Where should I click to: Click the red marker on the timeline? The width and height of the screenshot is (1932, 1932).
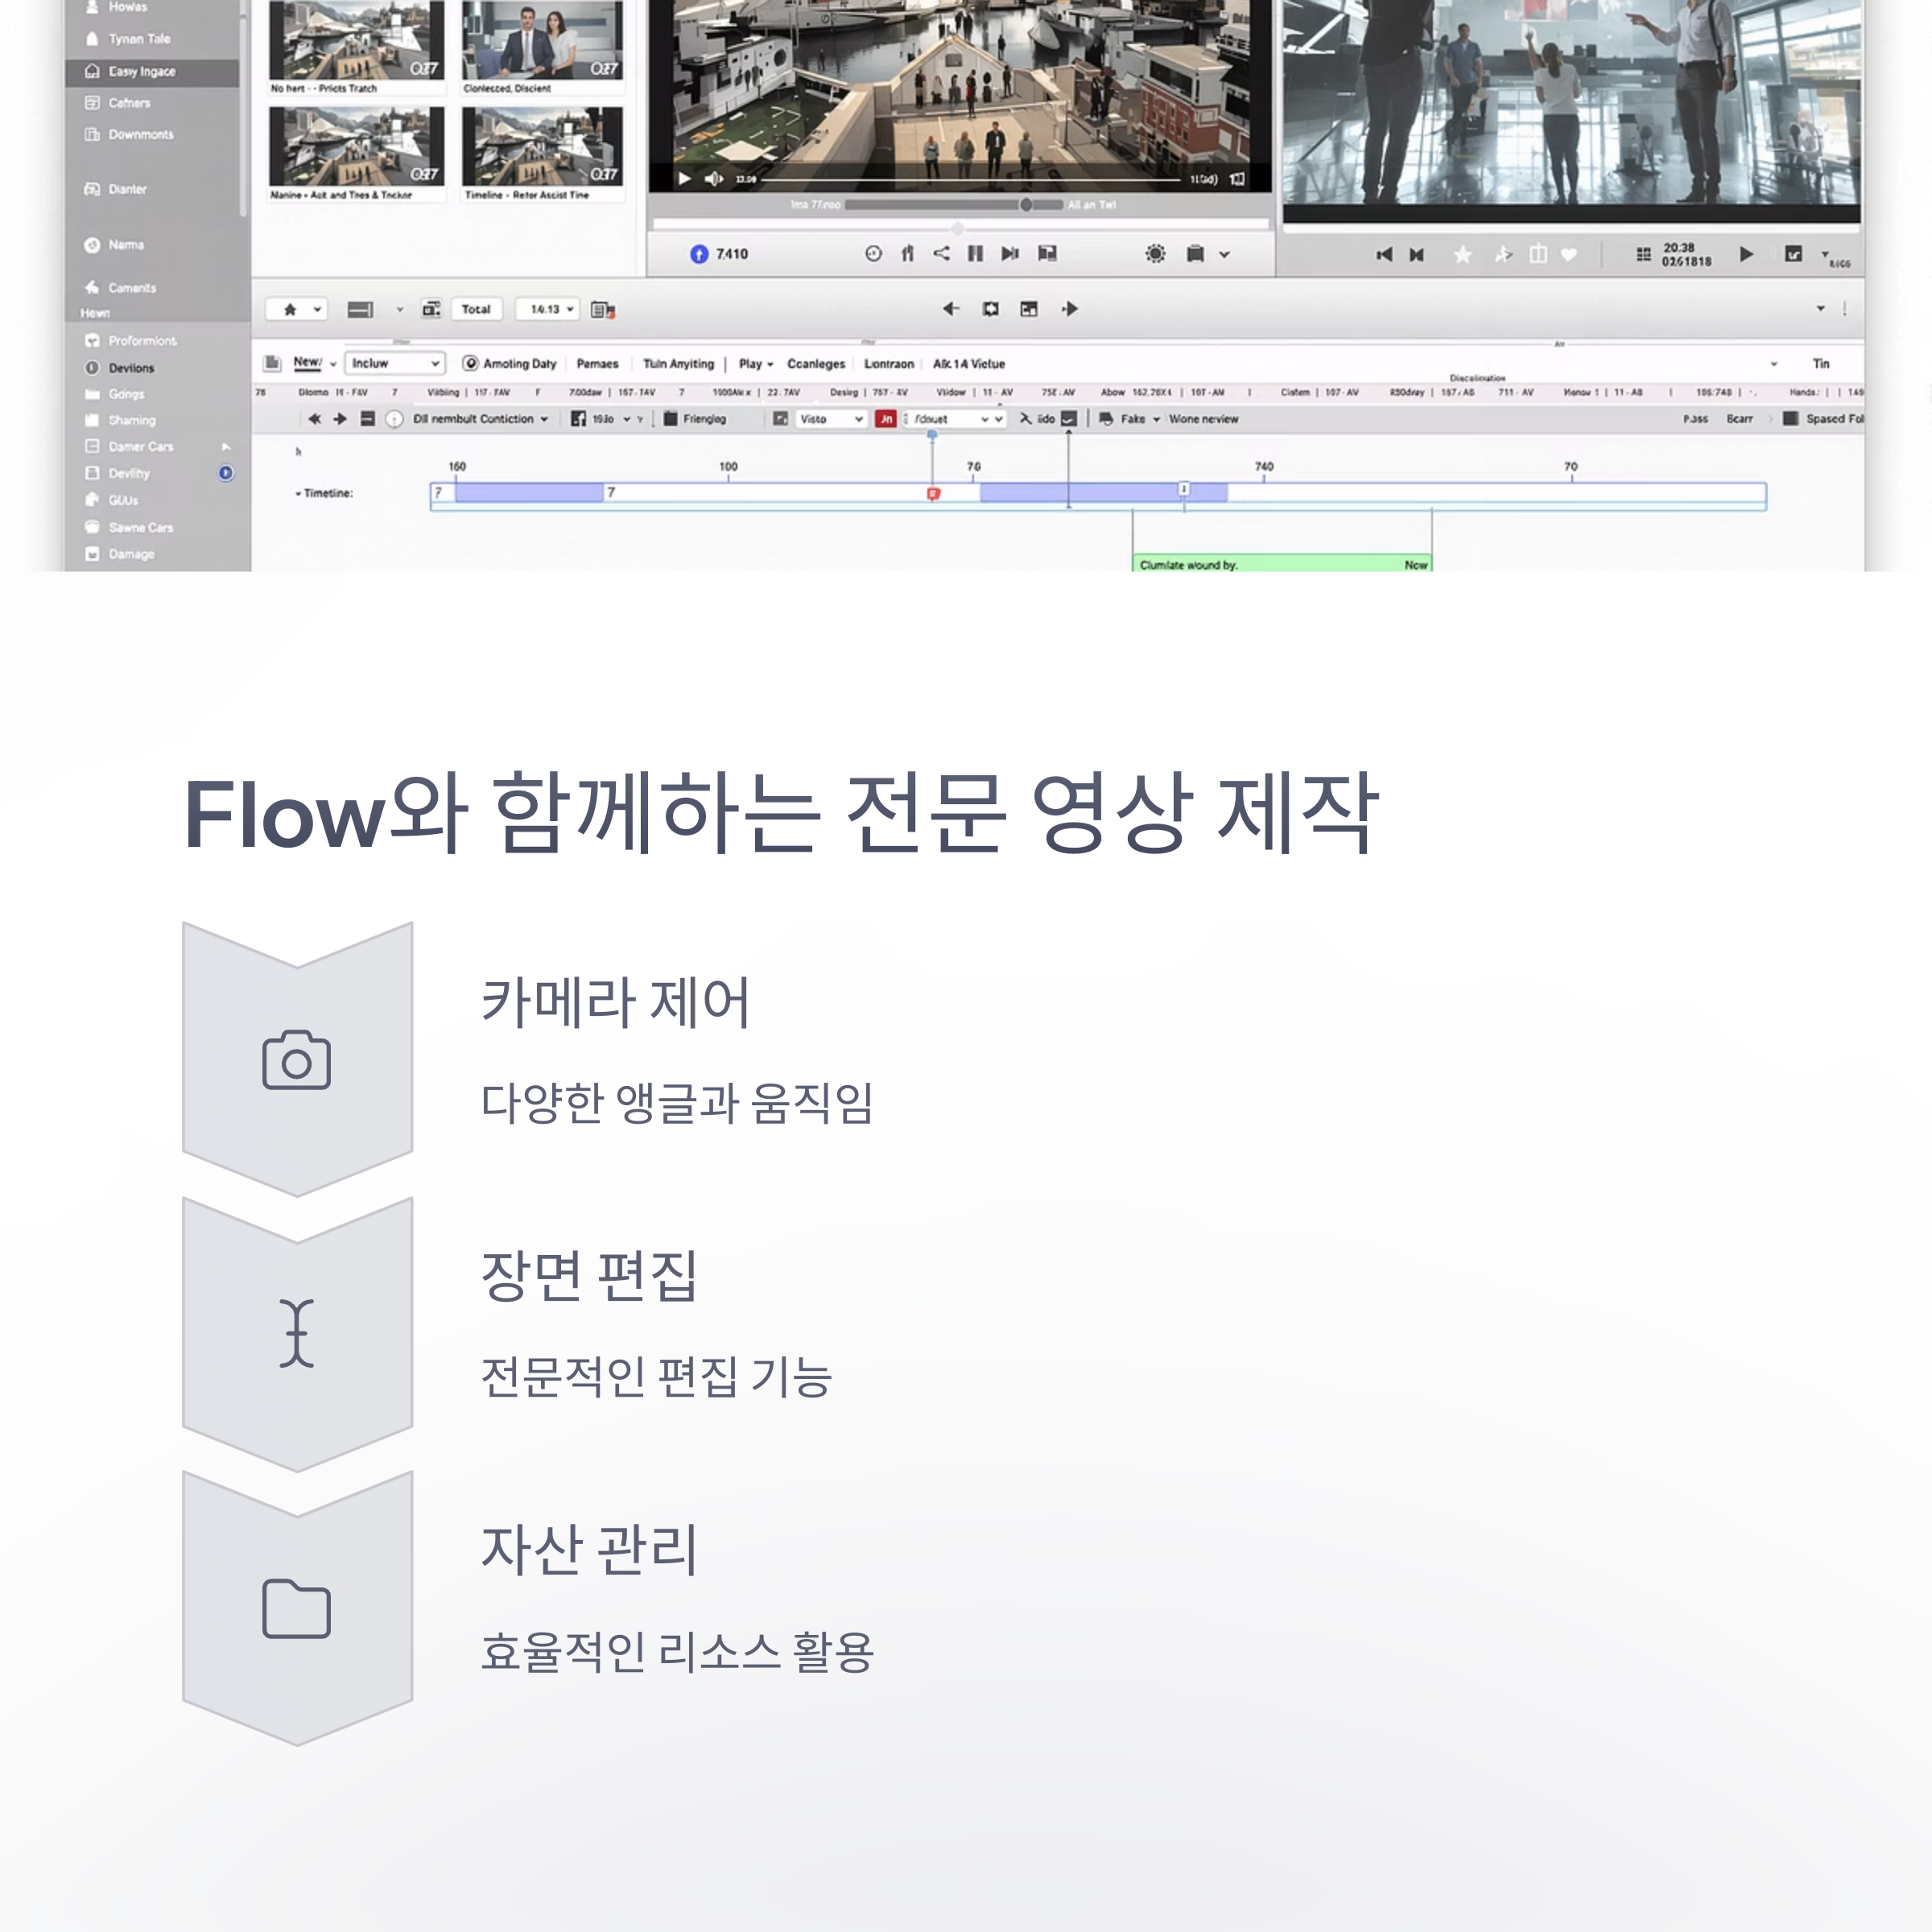pyautogui.click(x=933, y=494)
